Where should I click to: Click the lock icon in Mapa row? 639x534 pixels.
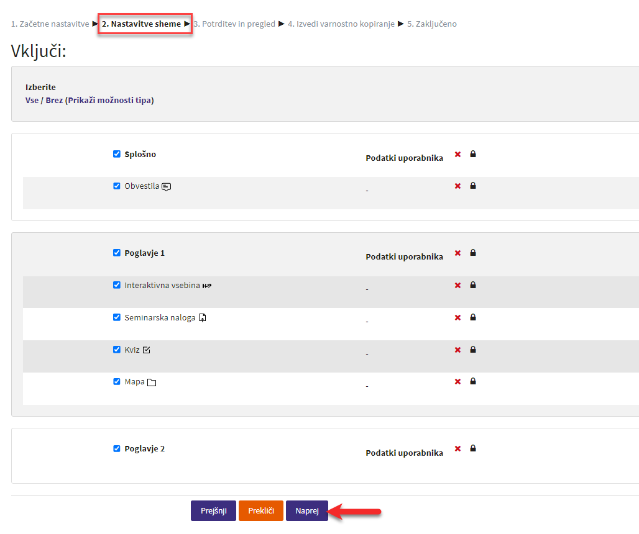pyautogui.click(x=473, y=381)
